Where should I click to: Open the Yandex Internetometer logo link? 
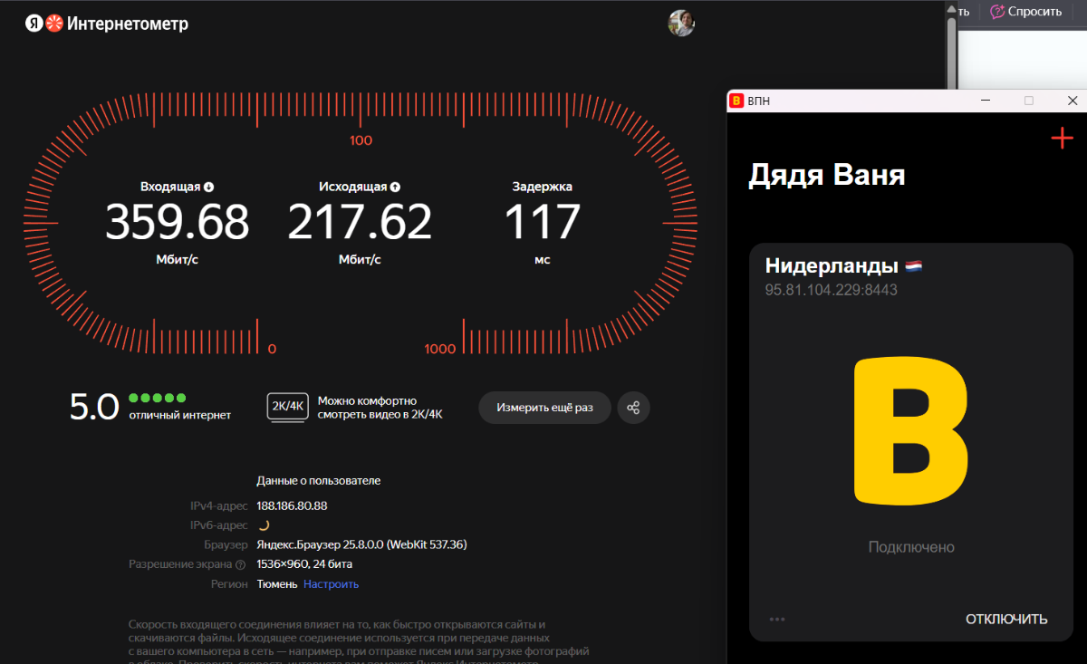(107, 24)
